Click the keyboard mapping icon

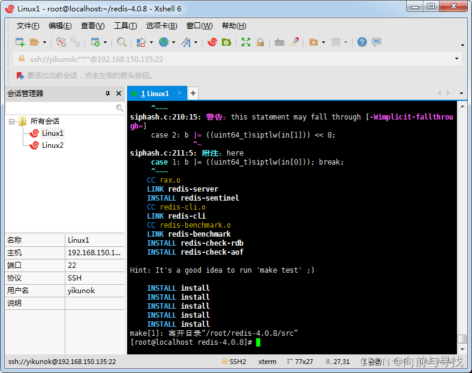[279, 43]
